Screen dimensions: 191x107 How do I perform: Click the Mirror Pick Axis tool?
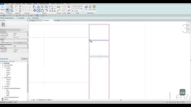click(42, 7)
